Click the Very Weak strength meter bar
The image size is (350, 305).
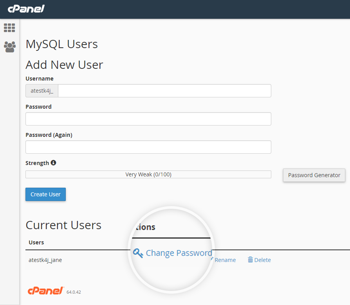coord(148,174)
